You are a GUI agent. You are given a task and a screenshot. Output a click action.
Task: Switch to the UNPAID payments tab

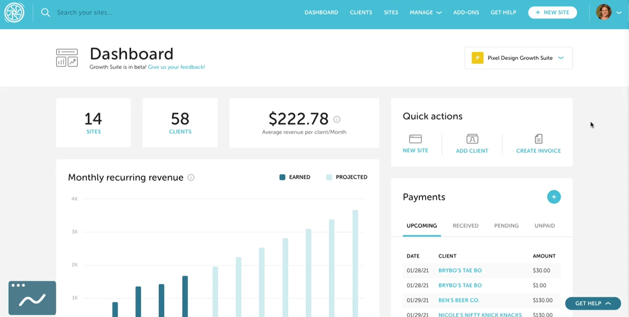coord(544,225)
